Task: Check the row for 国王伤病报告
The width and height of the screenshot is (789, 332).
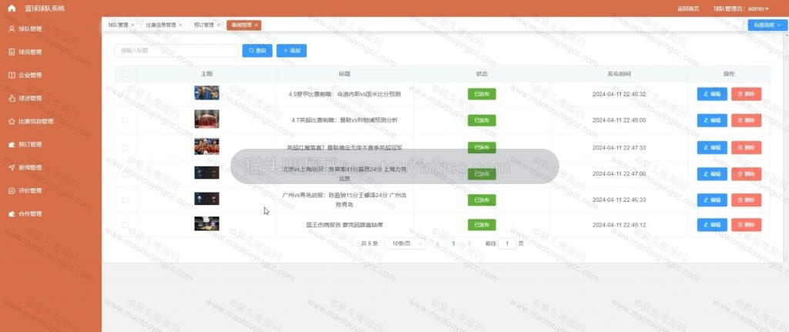Action: coord(126,225)
